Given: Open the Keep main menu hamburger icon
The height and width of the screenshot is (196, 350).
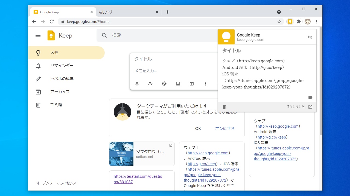Looking at the screenshot, I should 38,35.
